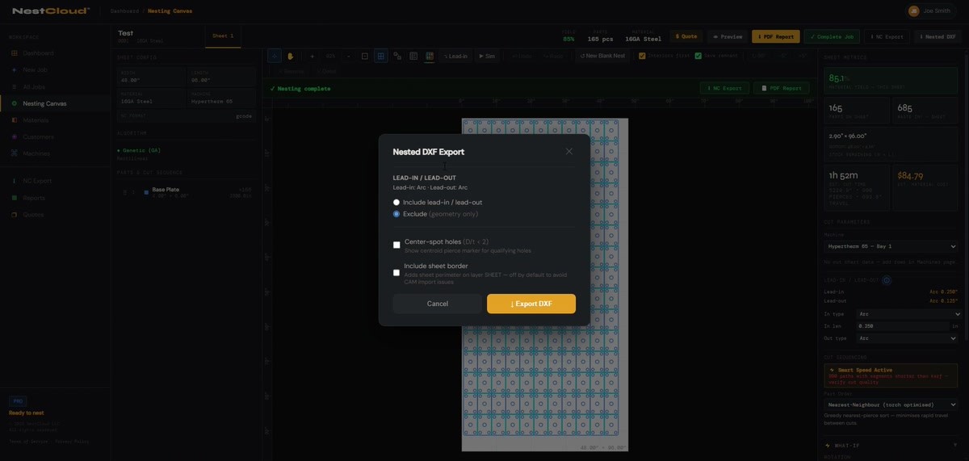Click the Quote button in header
The height and width of the screenshot is (461, 969).
(x=686, y=36)
